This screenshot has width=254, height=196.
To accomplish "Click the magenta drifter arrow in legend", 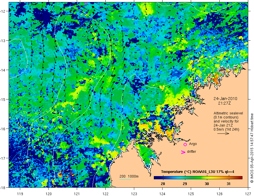I will coord(183,152).
